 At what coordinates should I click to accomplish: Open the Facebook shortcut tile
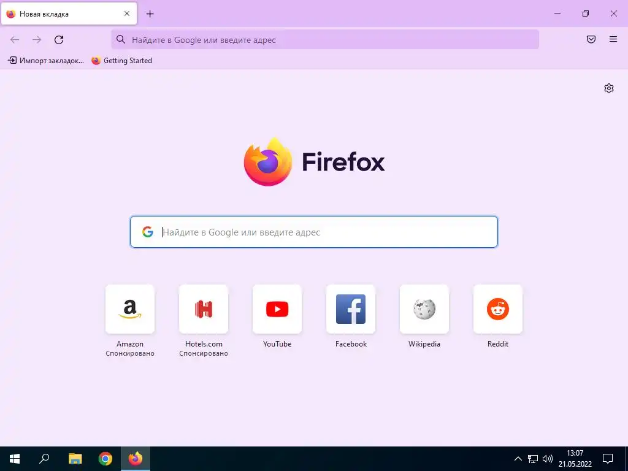351,309
